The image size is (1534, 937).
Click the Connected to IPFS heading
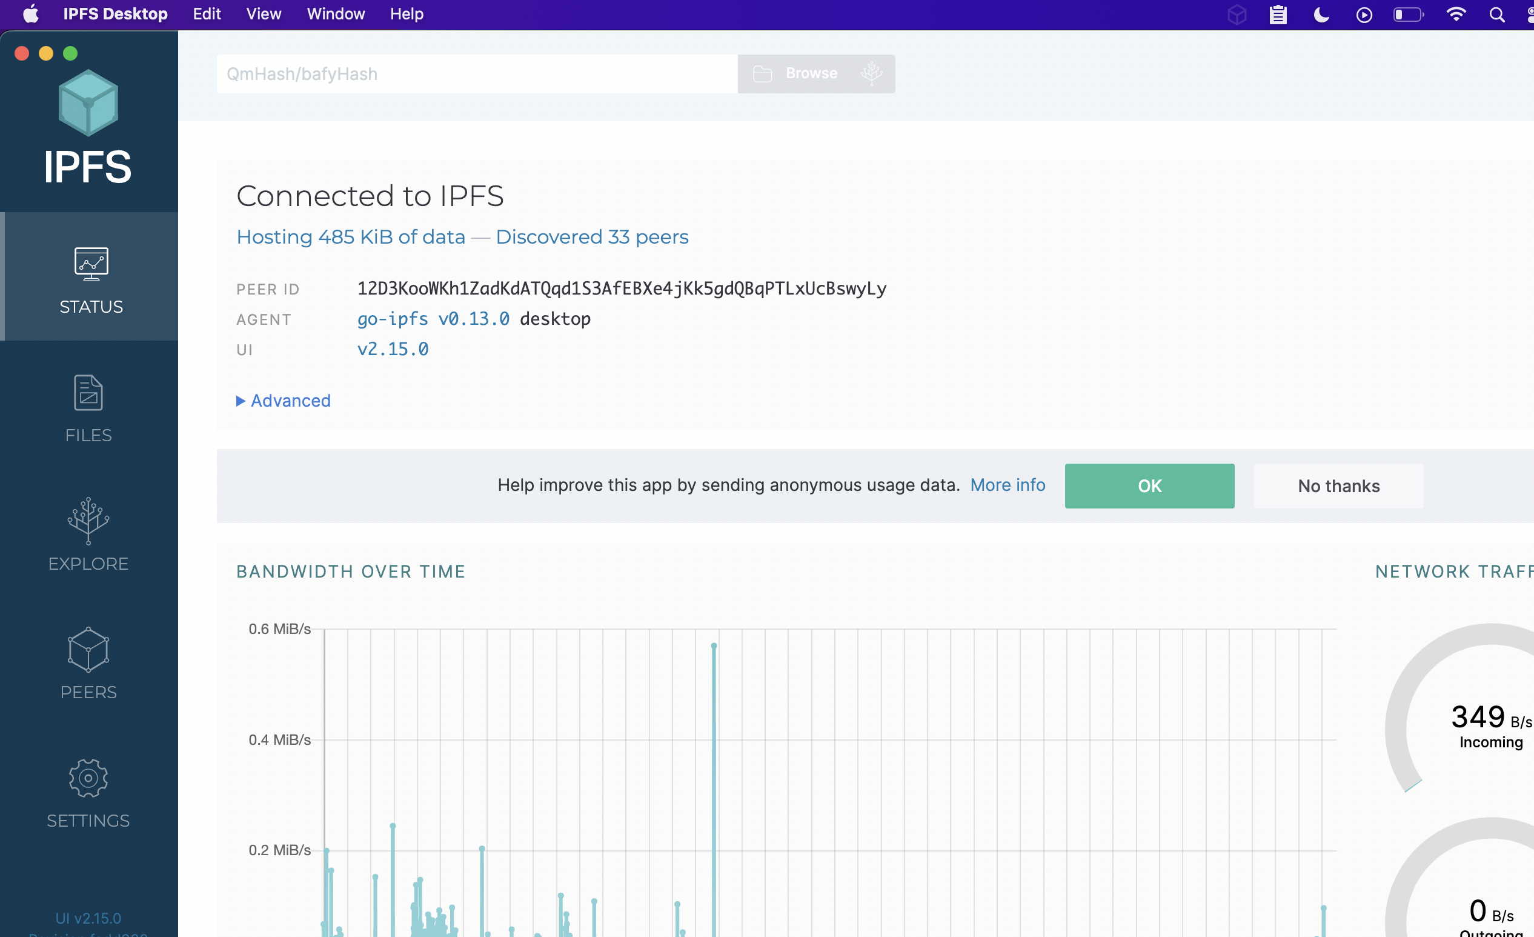pyautogui.click(x=370, y=196)
